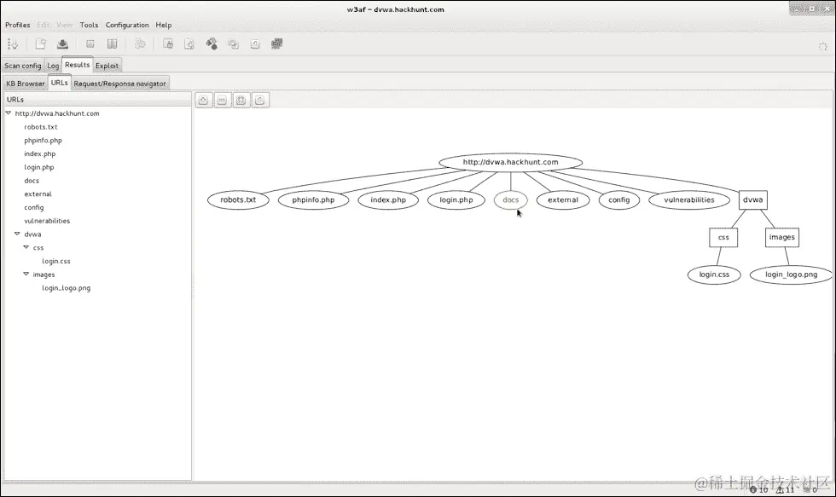Screen dimensions: 836x497
Task: Select the URLs sub-tab
Action: (59, 83)
